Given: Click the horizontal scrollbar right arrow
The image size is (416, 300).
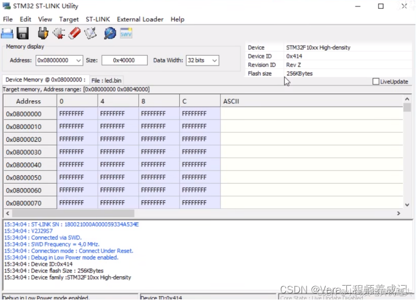Looking at the screenshot, I should click(398, 213).
